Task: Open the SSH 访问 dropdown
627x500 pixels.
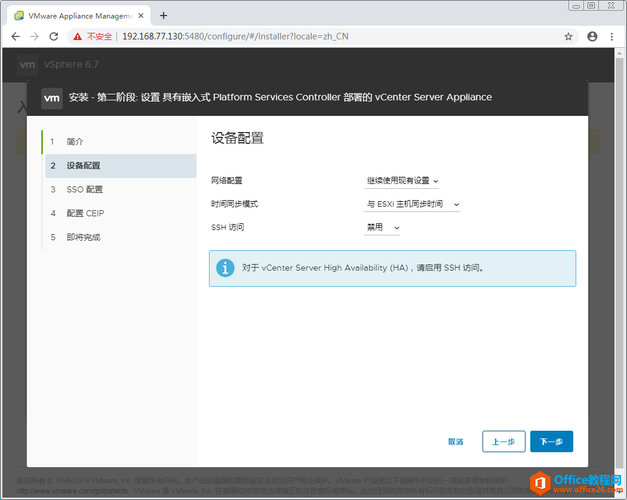Action: (382, 227)
